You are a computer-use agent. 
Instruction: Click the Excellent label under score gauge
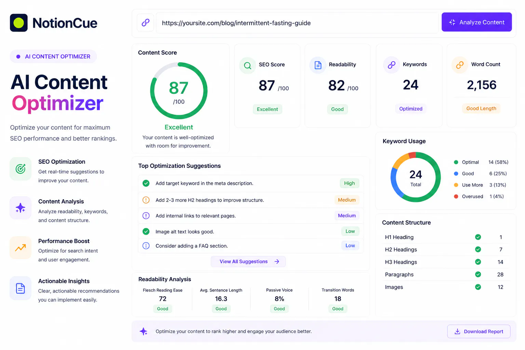pyautogui.click(x=179, y=127)
